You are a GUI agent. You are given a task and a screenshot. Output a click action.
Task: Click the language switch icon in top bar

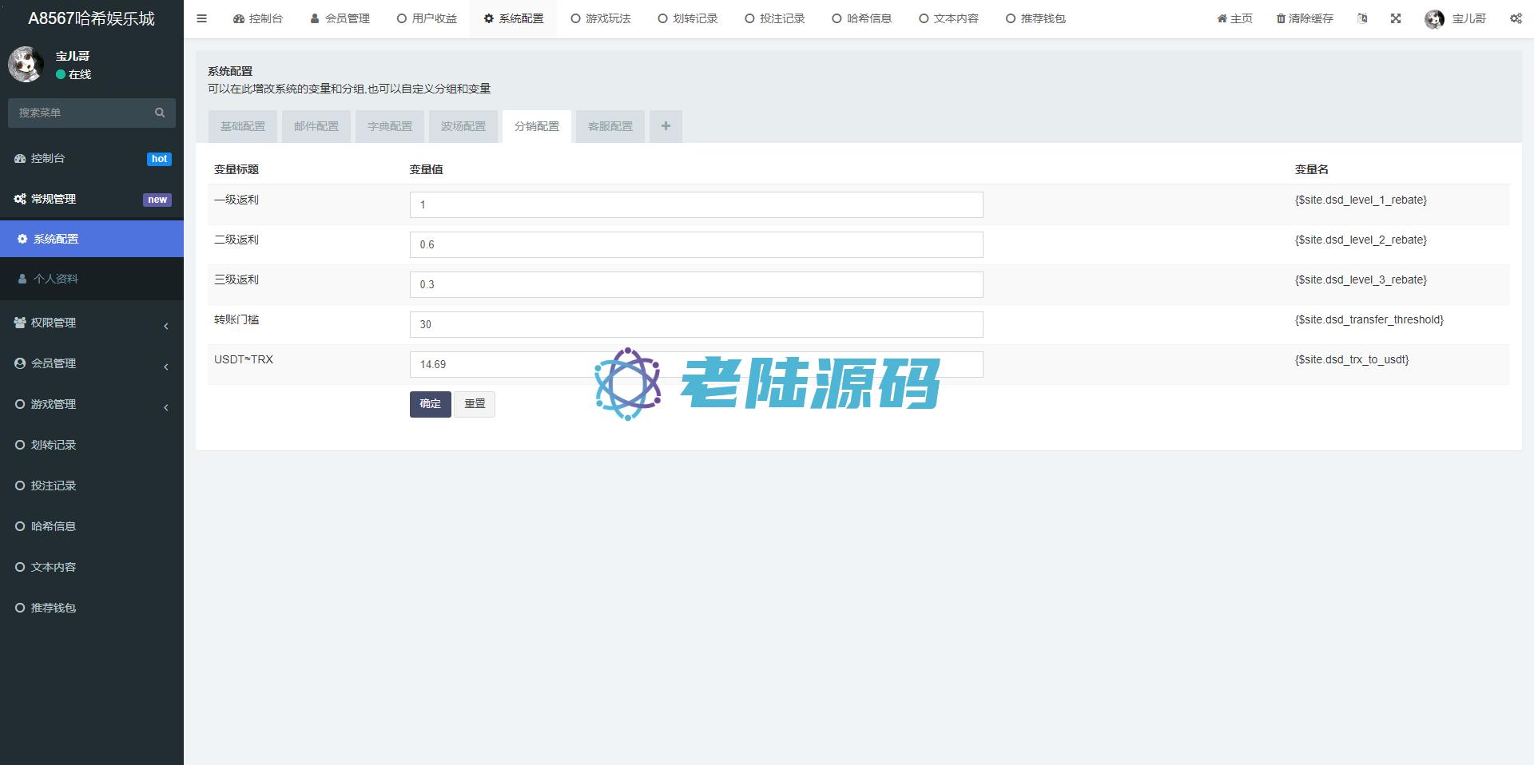[1362, 18]
